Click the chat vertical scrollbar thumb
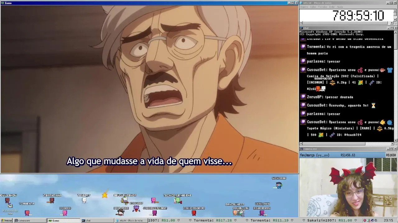 click(396, 42)
